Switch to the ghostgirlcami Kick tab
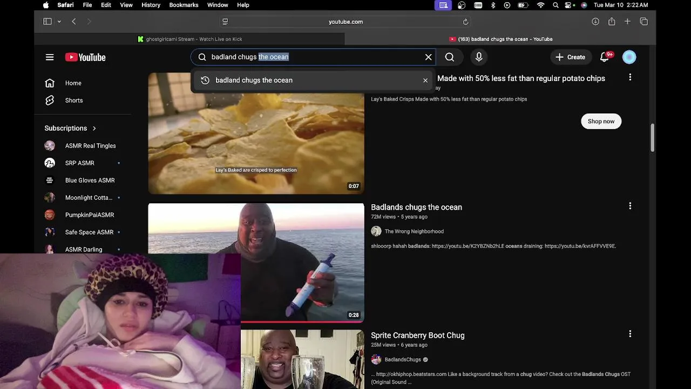Screen dimensions: 691x389 click(189, 39)
